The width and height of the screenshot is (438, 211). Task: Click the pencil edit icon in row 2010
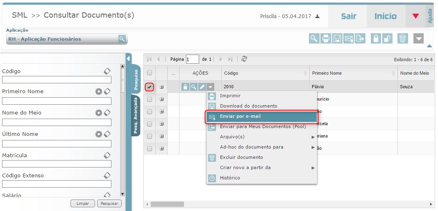point(202,87)
